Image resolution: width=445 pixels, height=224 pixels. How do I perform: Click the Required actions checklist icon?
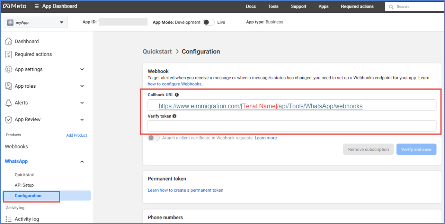point(9,55)
